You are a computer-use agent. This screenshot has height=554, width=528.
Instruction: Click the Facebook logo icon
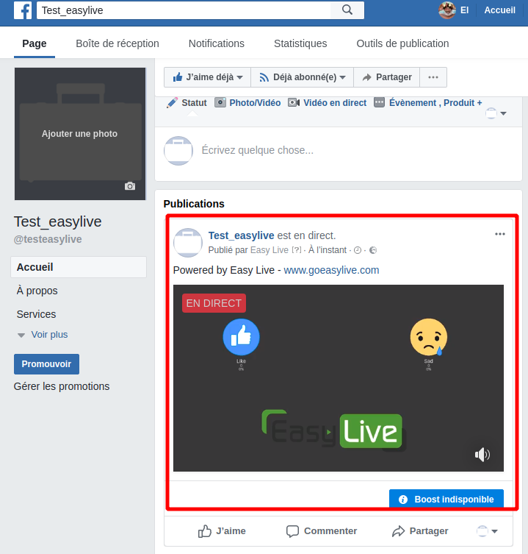[23, 10]
